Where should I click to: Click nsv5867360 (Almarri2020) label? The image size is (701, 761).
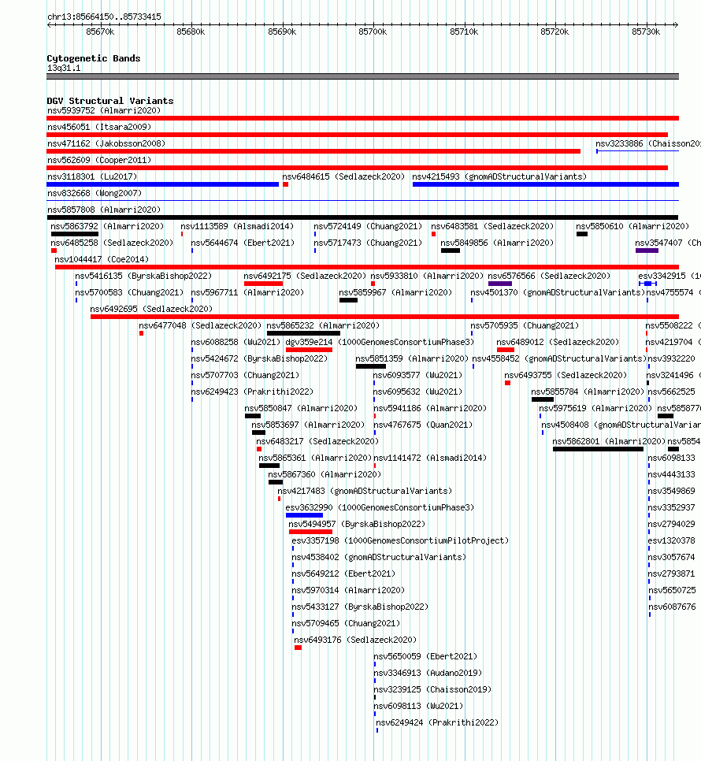[x=325, y=474]
